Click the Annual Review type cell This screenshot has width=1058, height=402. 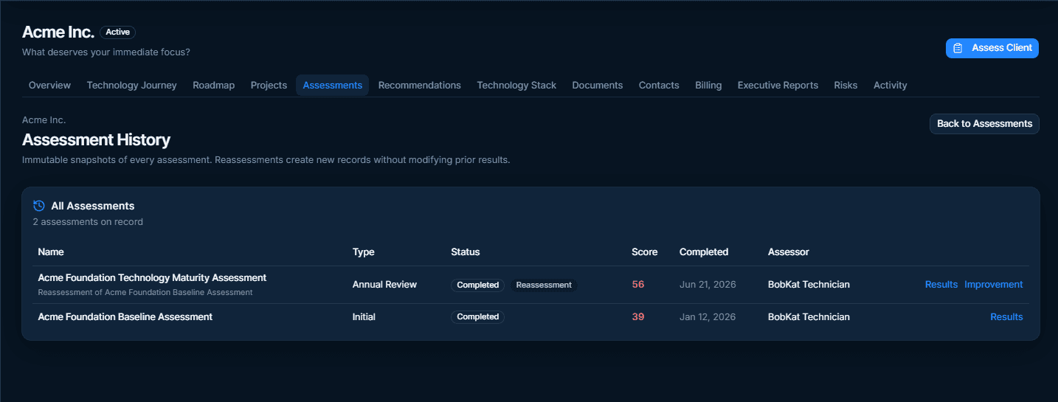[x=384, y=285]
